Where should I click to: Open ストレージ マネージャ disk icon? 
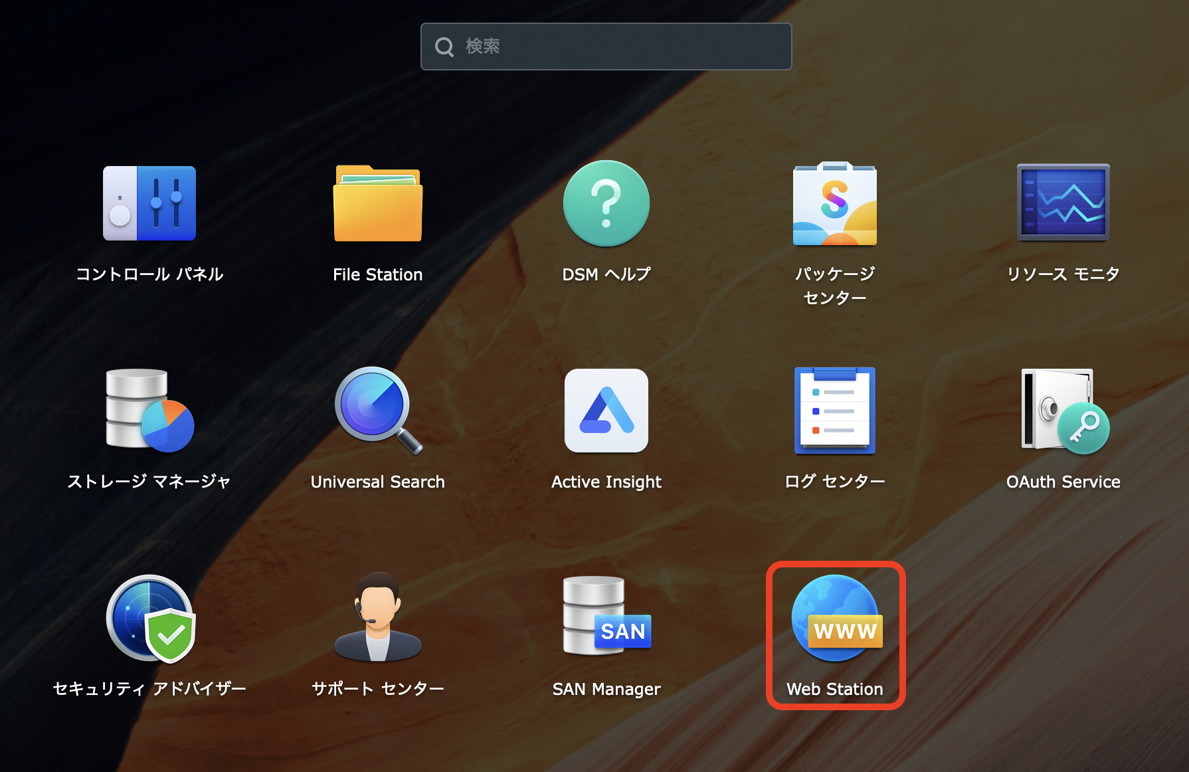149,411
